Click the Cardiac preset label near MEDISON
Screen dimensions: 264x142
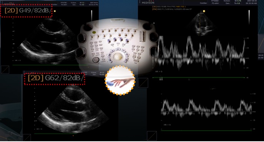[203, 3]
